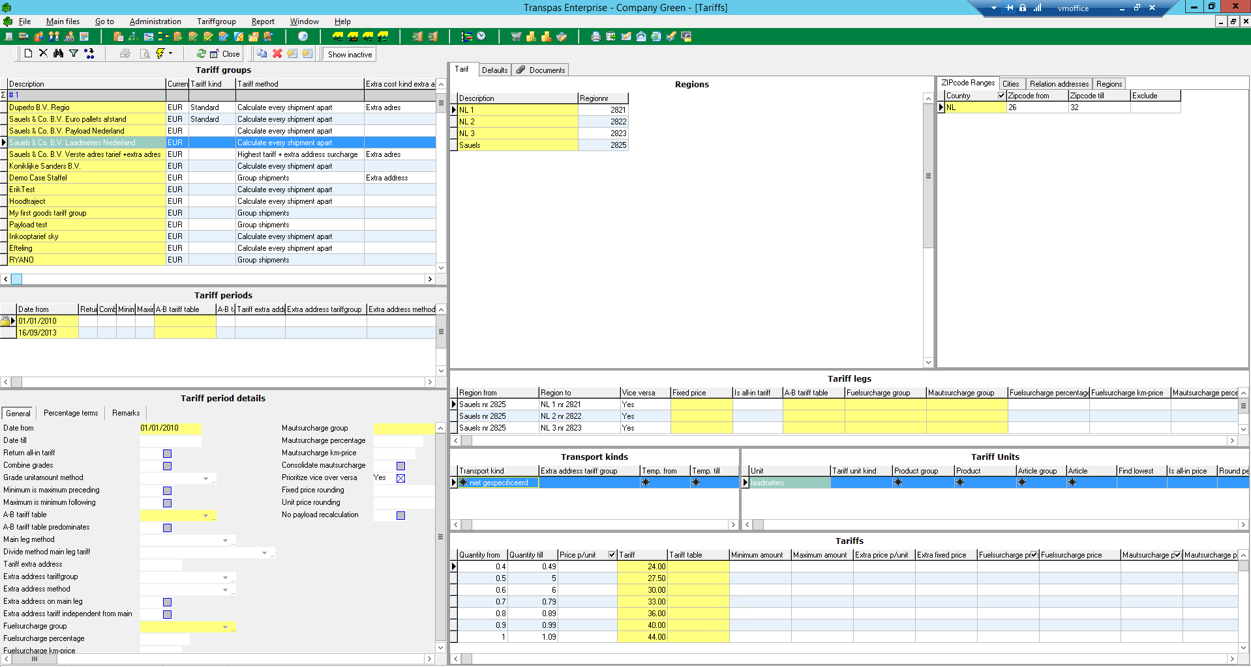Click the Date from field 01/01/2010
This screenshot has width=1251, height=667.
[170, 428]
